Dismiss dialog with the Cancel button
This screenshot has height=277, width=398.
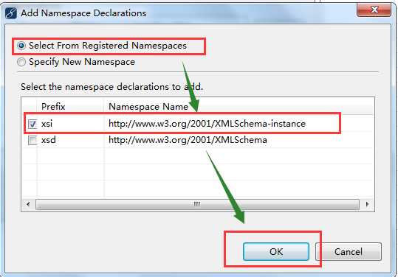click(349, 252)
